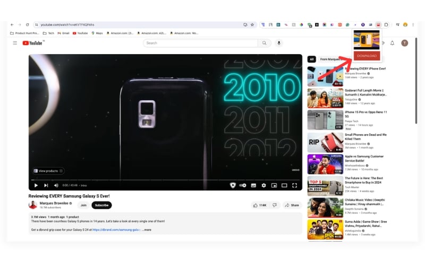
Task: Open the Chrome extensions puzzle icon
Action: [386, 24]
